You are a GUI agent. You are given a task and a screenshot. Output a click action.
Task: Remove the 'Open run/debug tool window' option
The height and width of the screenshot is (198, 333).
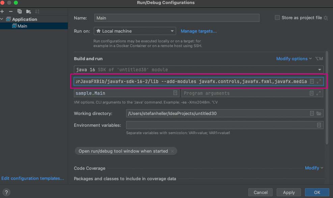[172, 151]
